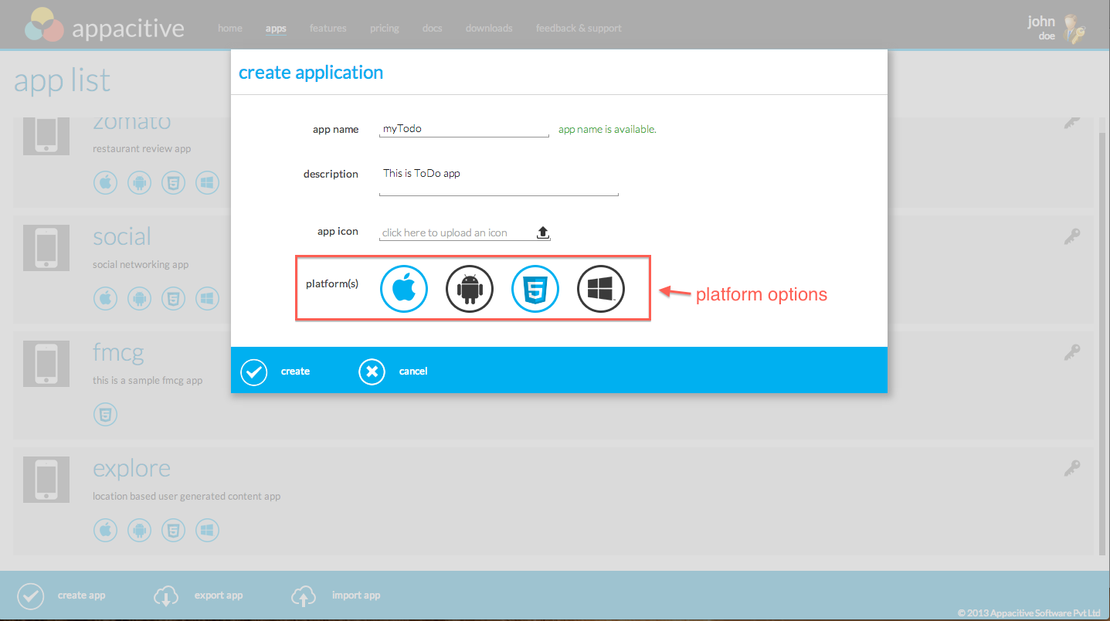The image size is (1110, 621).
Task: Click the Android icon under explore
Action: point(139,530)
